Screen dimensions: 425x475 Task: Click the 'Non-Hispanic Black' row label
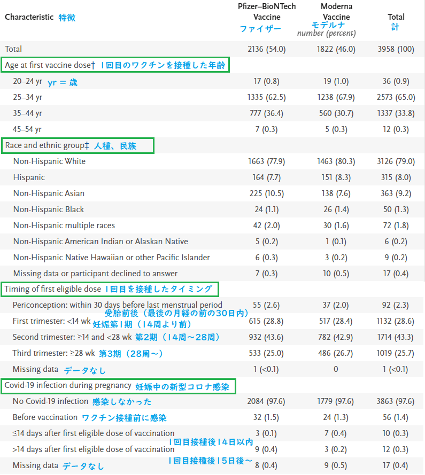point(49,209)
